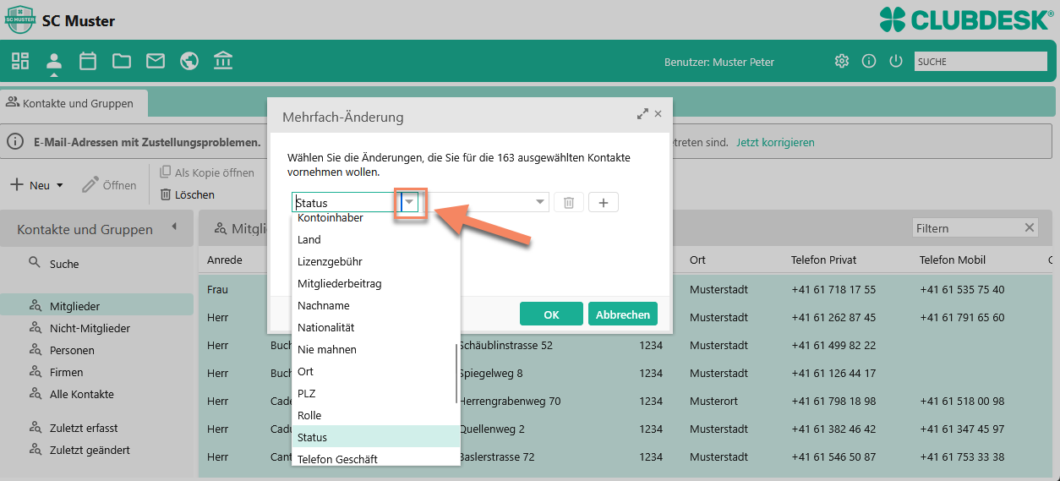Click the dropdown list scrollbar
The width and height of the screenshot is (1060, 481).
[457, 373]
